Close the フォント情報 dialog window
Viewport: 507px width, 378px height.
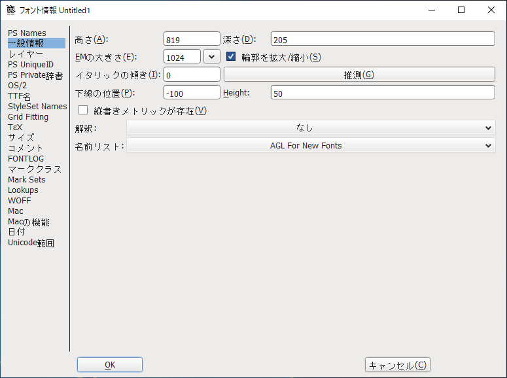(x=491, y=10)
